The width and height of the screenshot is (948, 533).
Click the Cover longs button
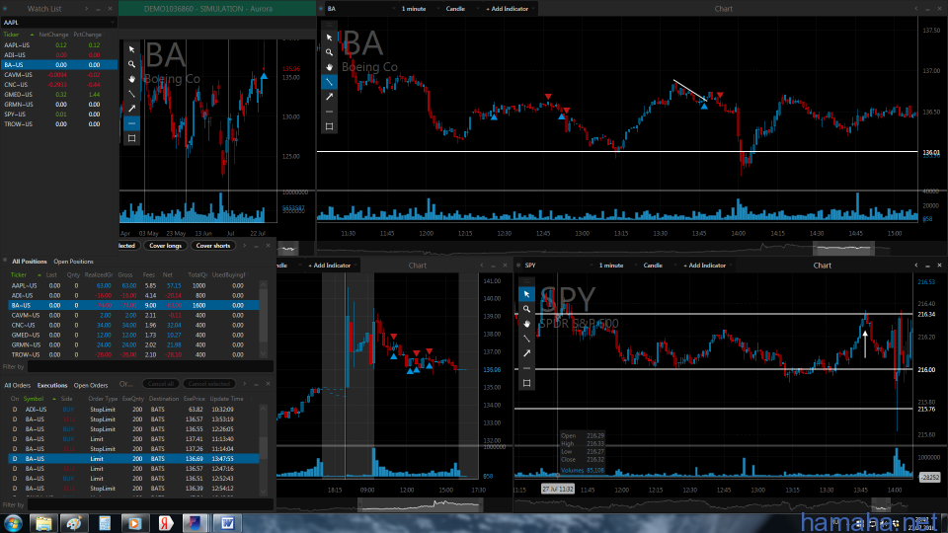pos(165,246)
